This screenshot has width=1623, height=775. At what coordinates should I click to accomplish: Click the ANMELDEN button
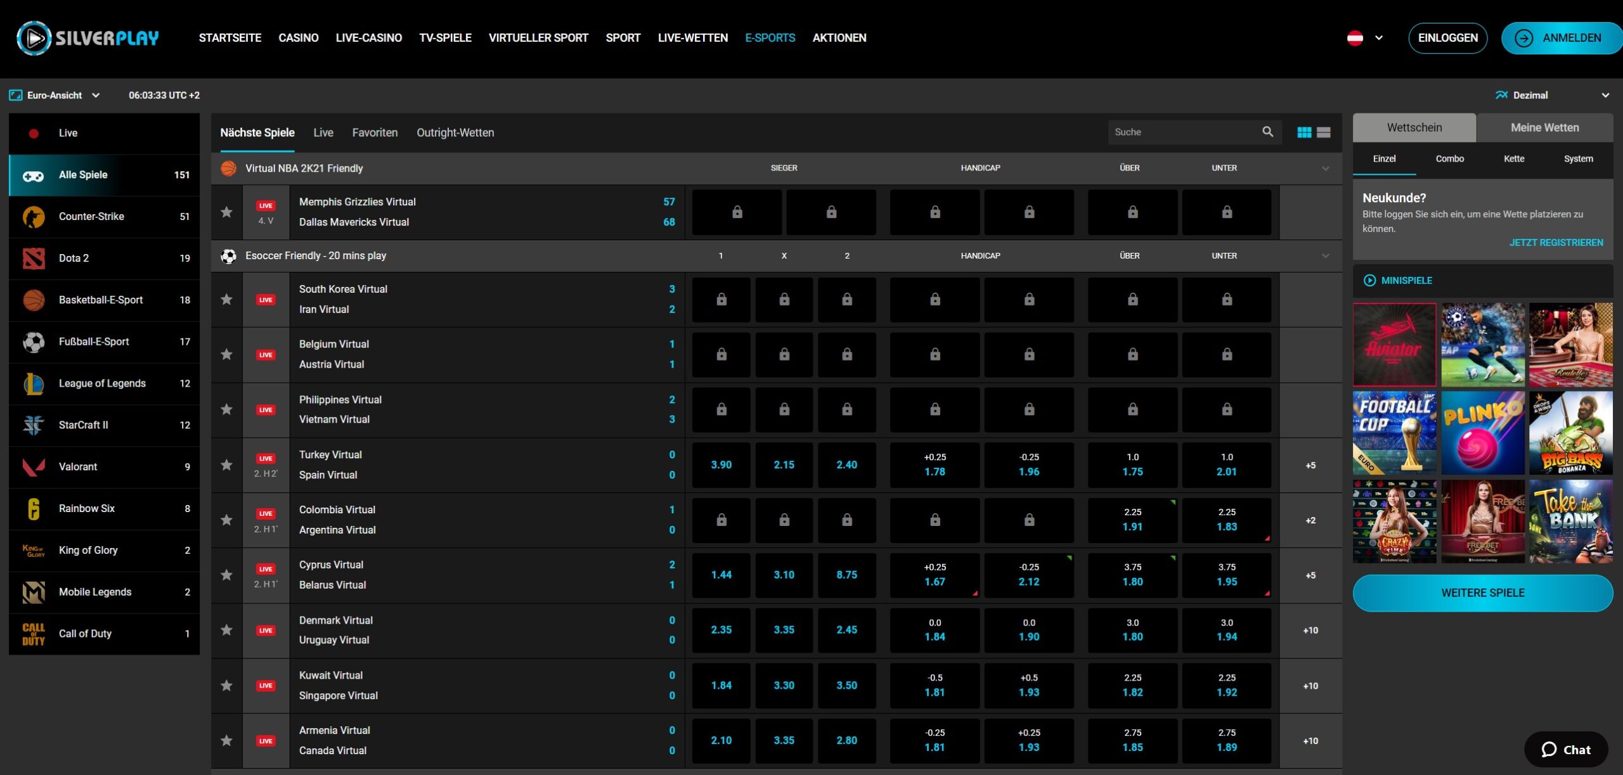coord(1561,38)
